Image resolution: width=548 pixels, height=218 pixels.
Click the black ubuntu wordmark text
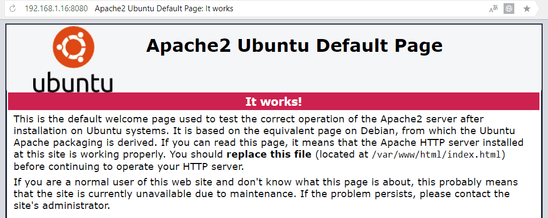coord(72,83)
